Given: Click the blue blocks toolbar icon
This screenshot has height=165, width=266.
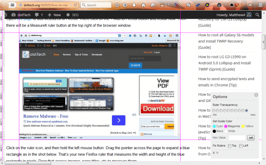Looking at the screenshot, I should pyautogui.click(x=198, y=5).
